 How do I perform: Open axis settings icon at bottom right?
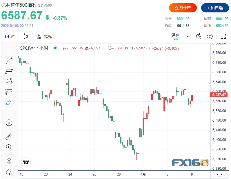pos(219,174)
